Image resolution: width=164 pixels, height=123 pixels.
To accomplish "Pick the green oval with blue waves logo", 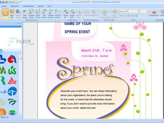I will click(12, 112).
